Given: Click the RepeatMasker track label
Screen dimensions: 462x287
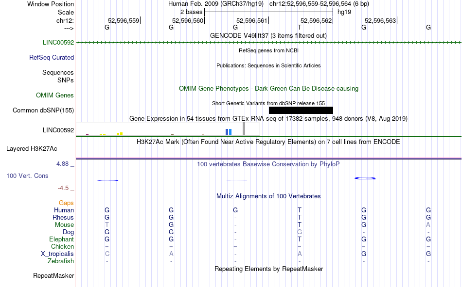Looking at the screenshot, I should pyautogui.click(x=53, y=275).
